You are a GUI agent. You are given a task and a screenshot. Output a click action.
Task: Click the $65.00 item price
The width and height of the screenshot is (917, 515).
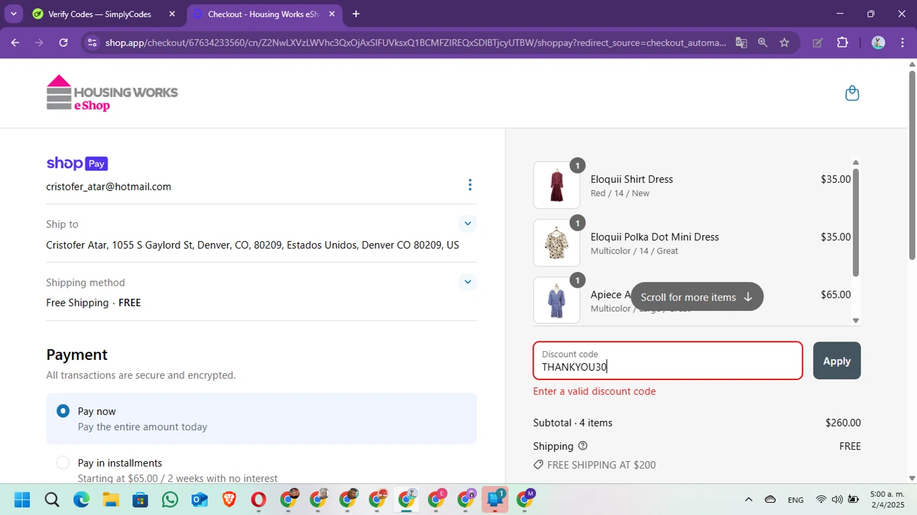835,294
